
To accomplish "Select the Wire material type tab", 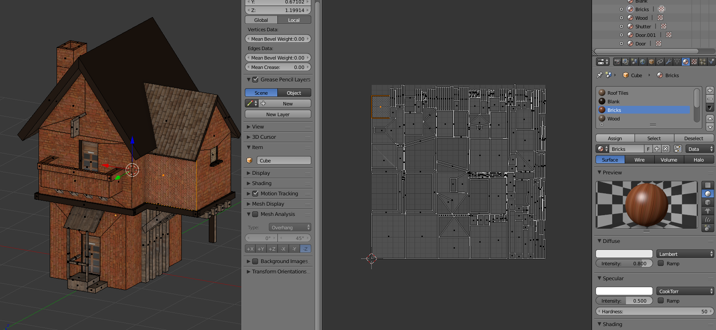I will 639,159.
